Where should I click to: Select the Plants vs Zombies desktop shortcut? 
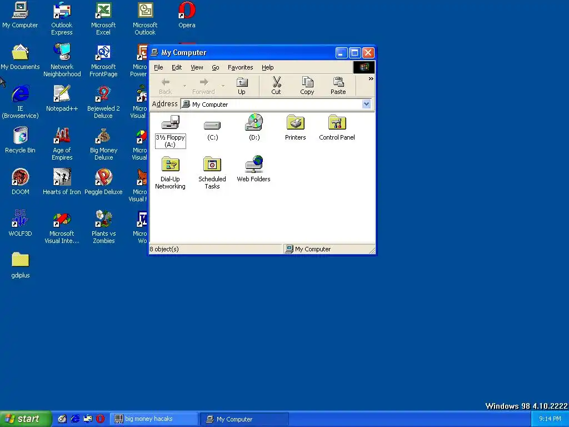(103, 227)
